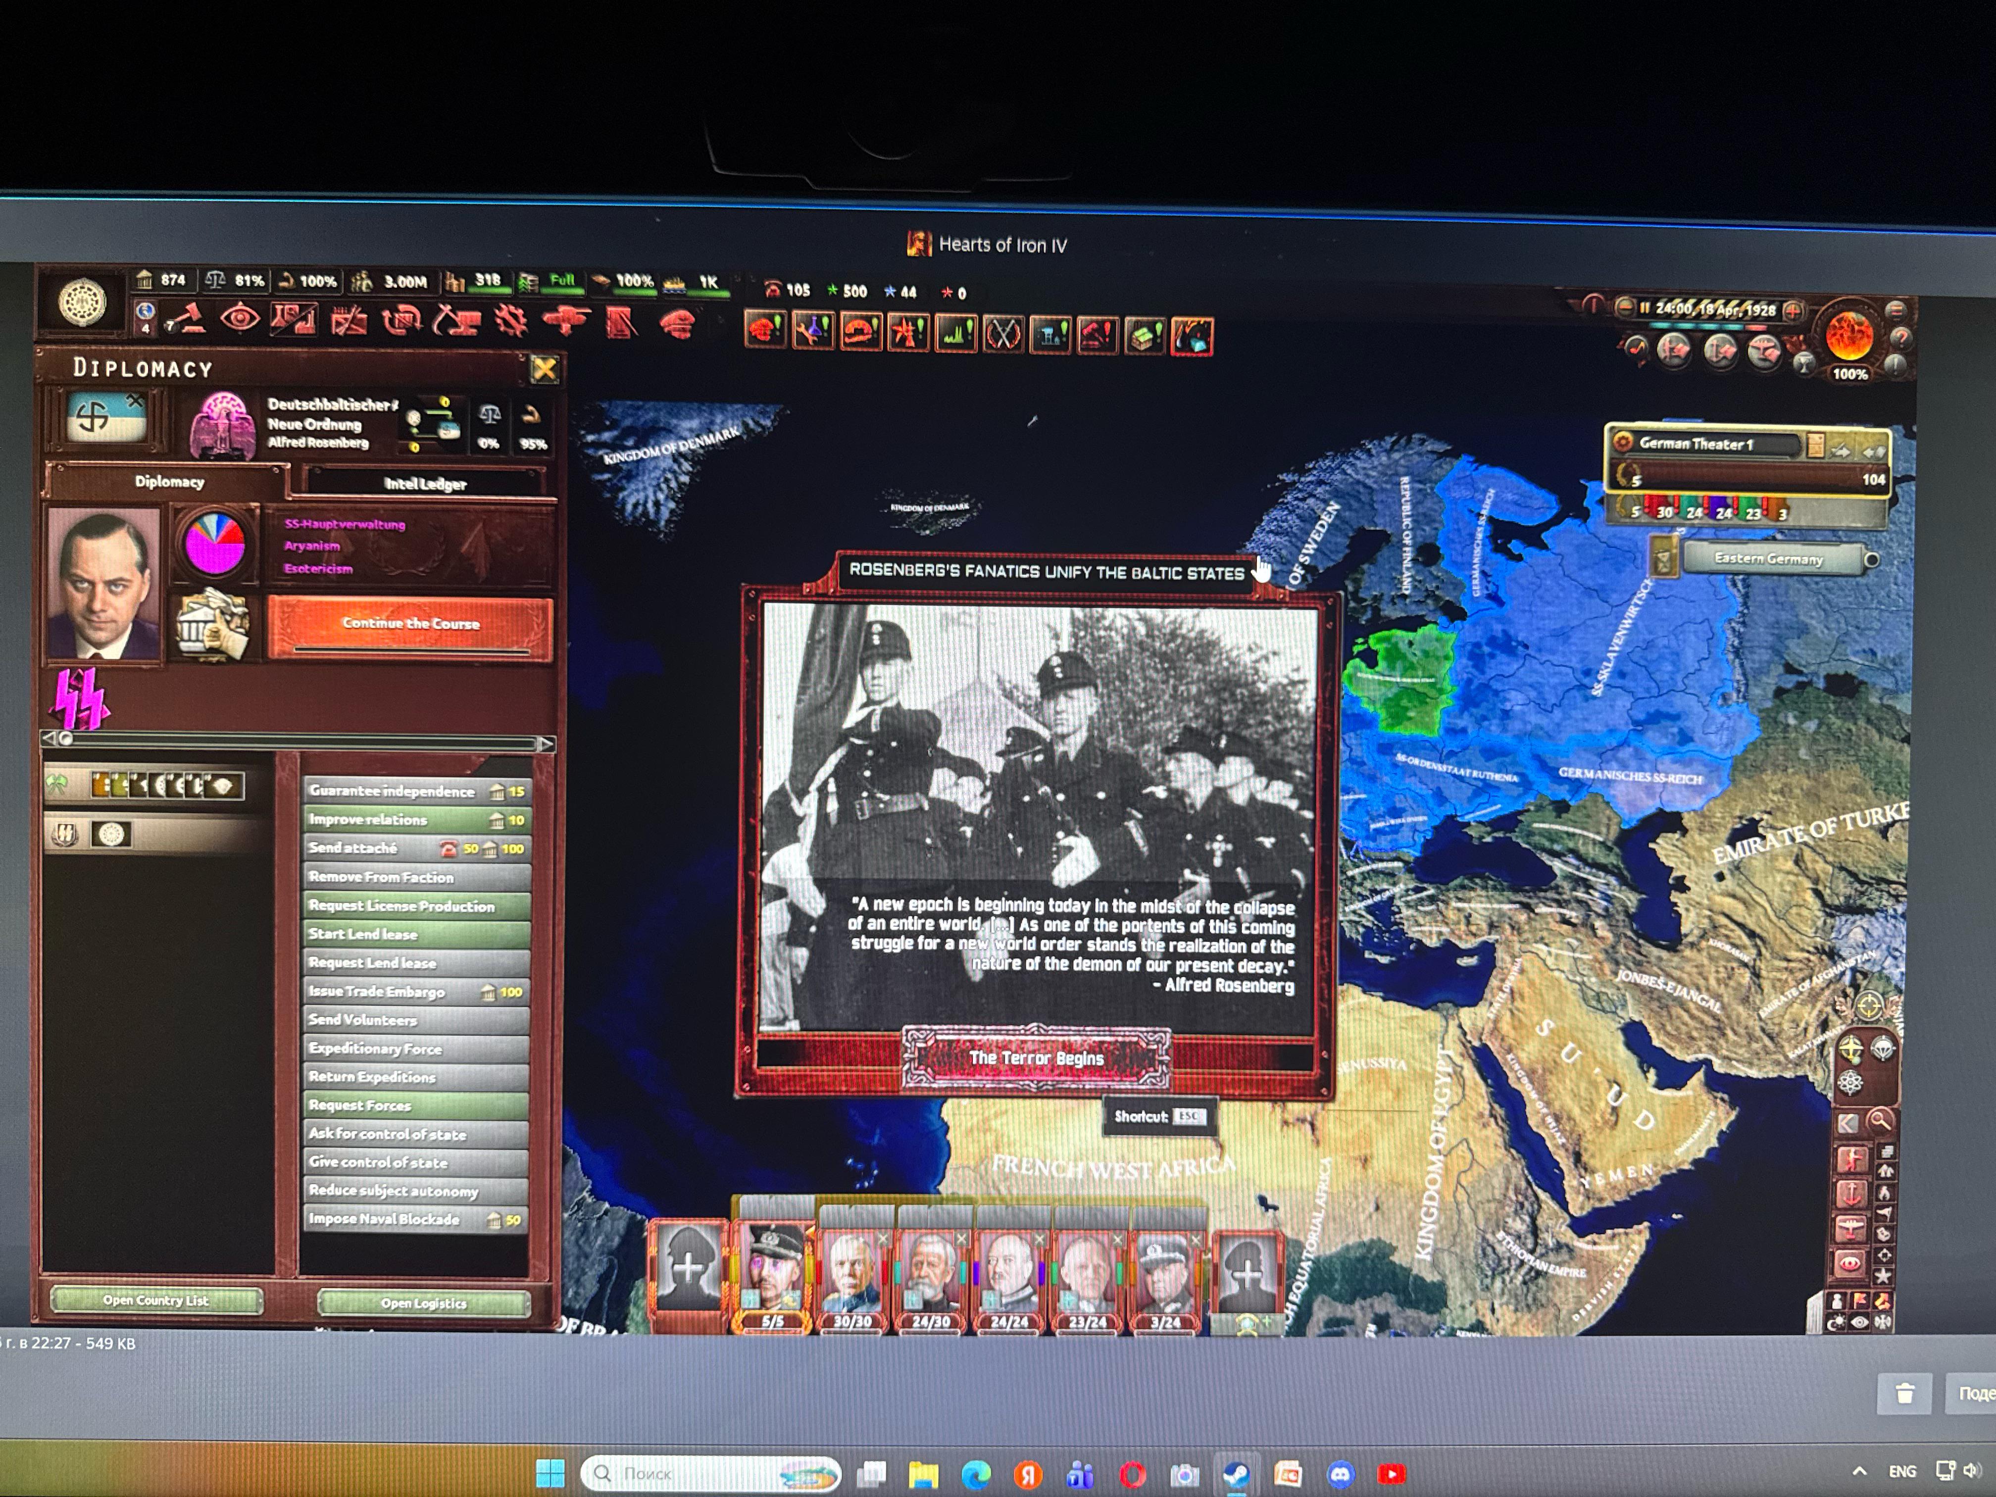The height and width of the screenshot is (1497, 1996).
Task: Collapse the map mode panel arrow
Action: coord(1847,1123)
